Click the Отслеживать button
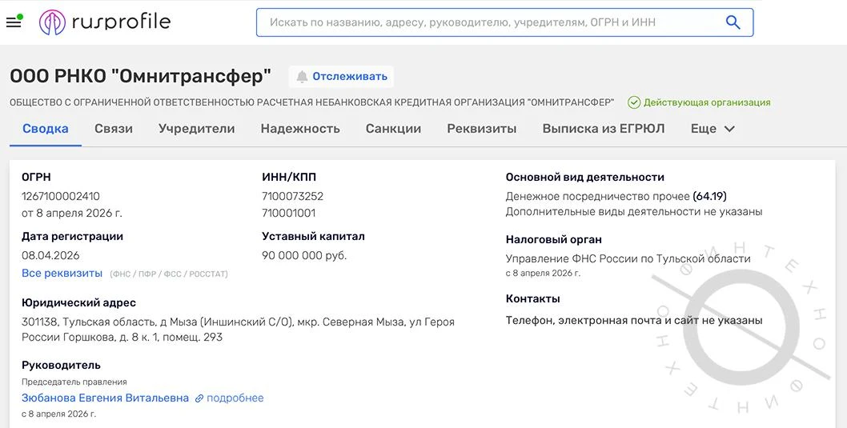Screen dimensions: 847x428 coord(341,77)
